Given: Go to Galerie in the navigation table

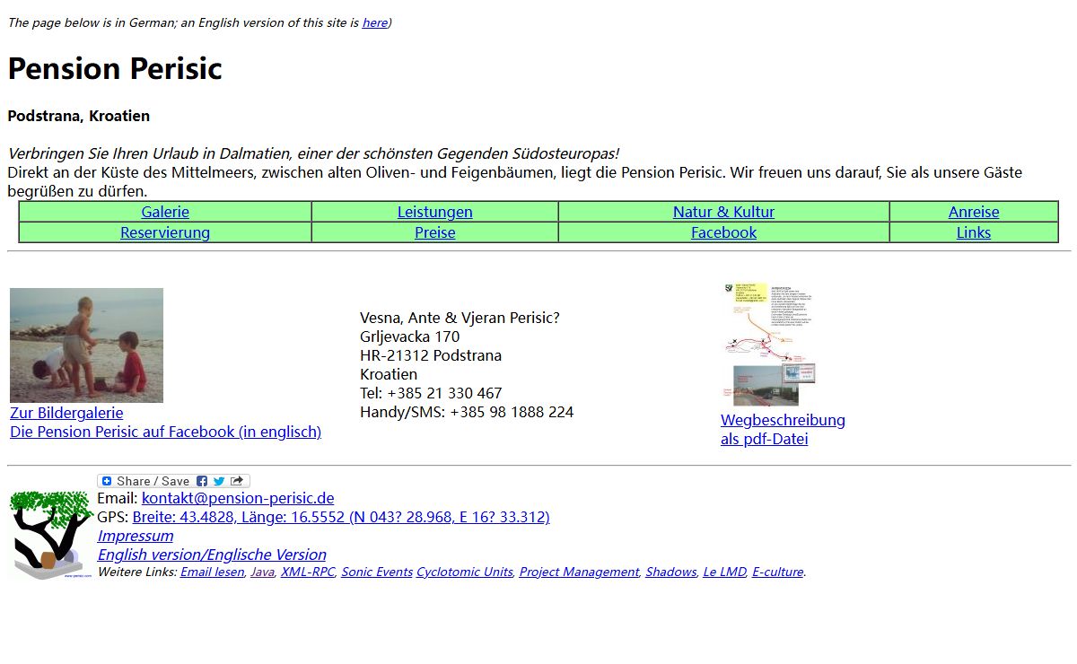Looking at the screenshot, I should [x=165, y=212].
